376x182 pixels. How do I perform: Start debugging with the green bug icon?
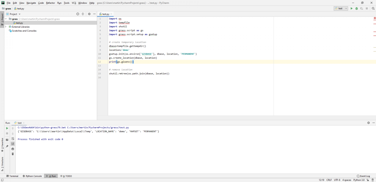click(x=357, y=8)
